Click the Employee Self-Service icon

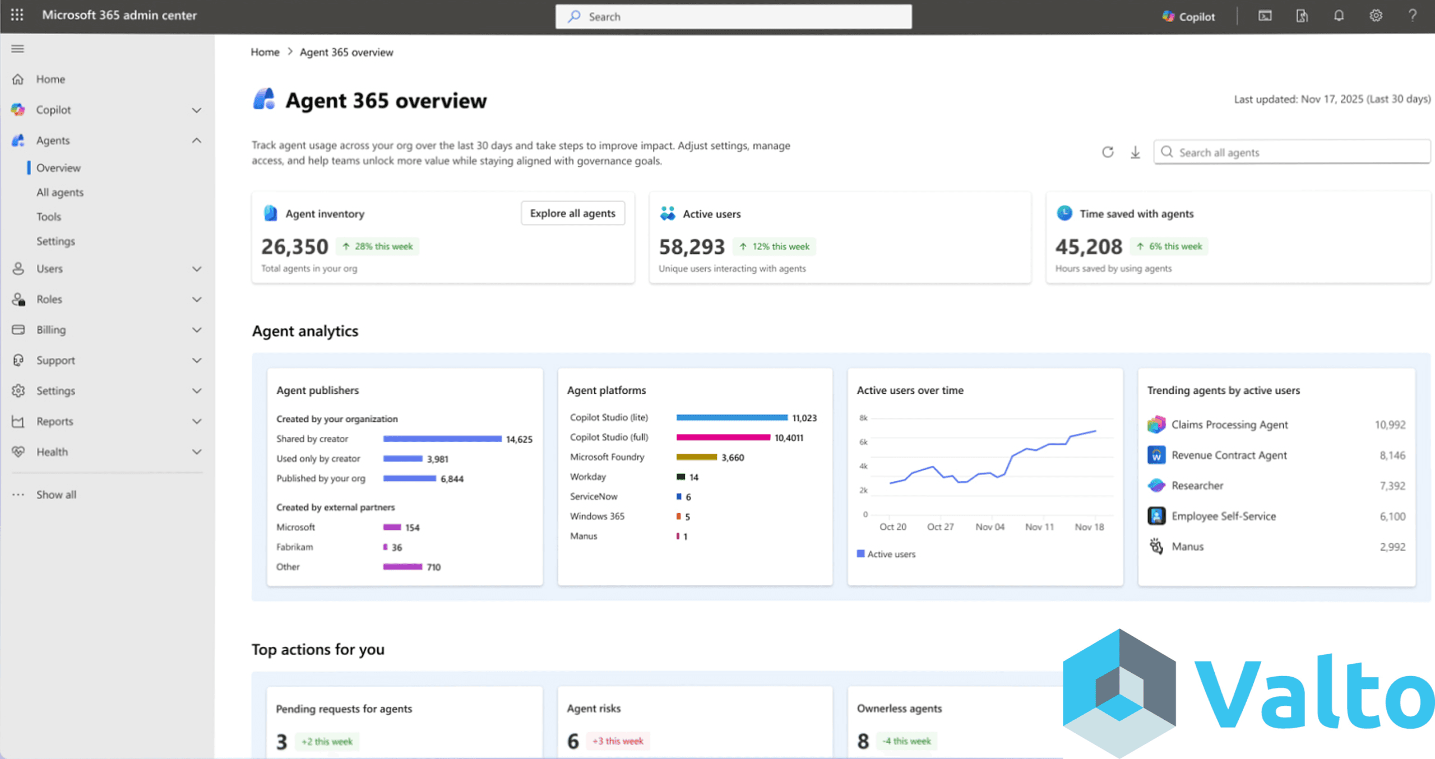tap(1156, 516)
